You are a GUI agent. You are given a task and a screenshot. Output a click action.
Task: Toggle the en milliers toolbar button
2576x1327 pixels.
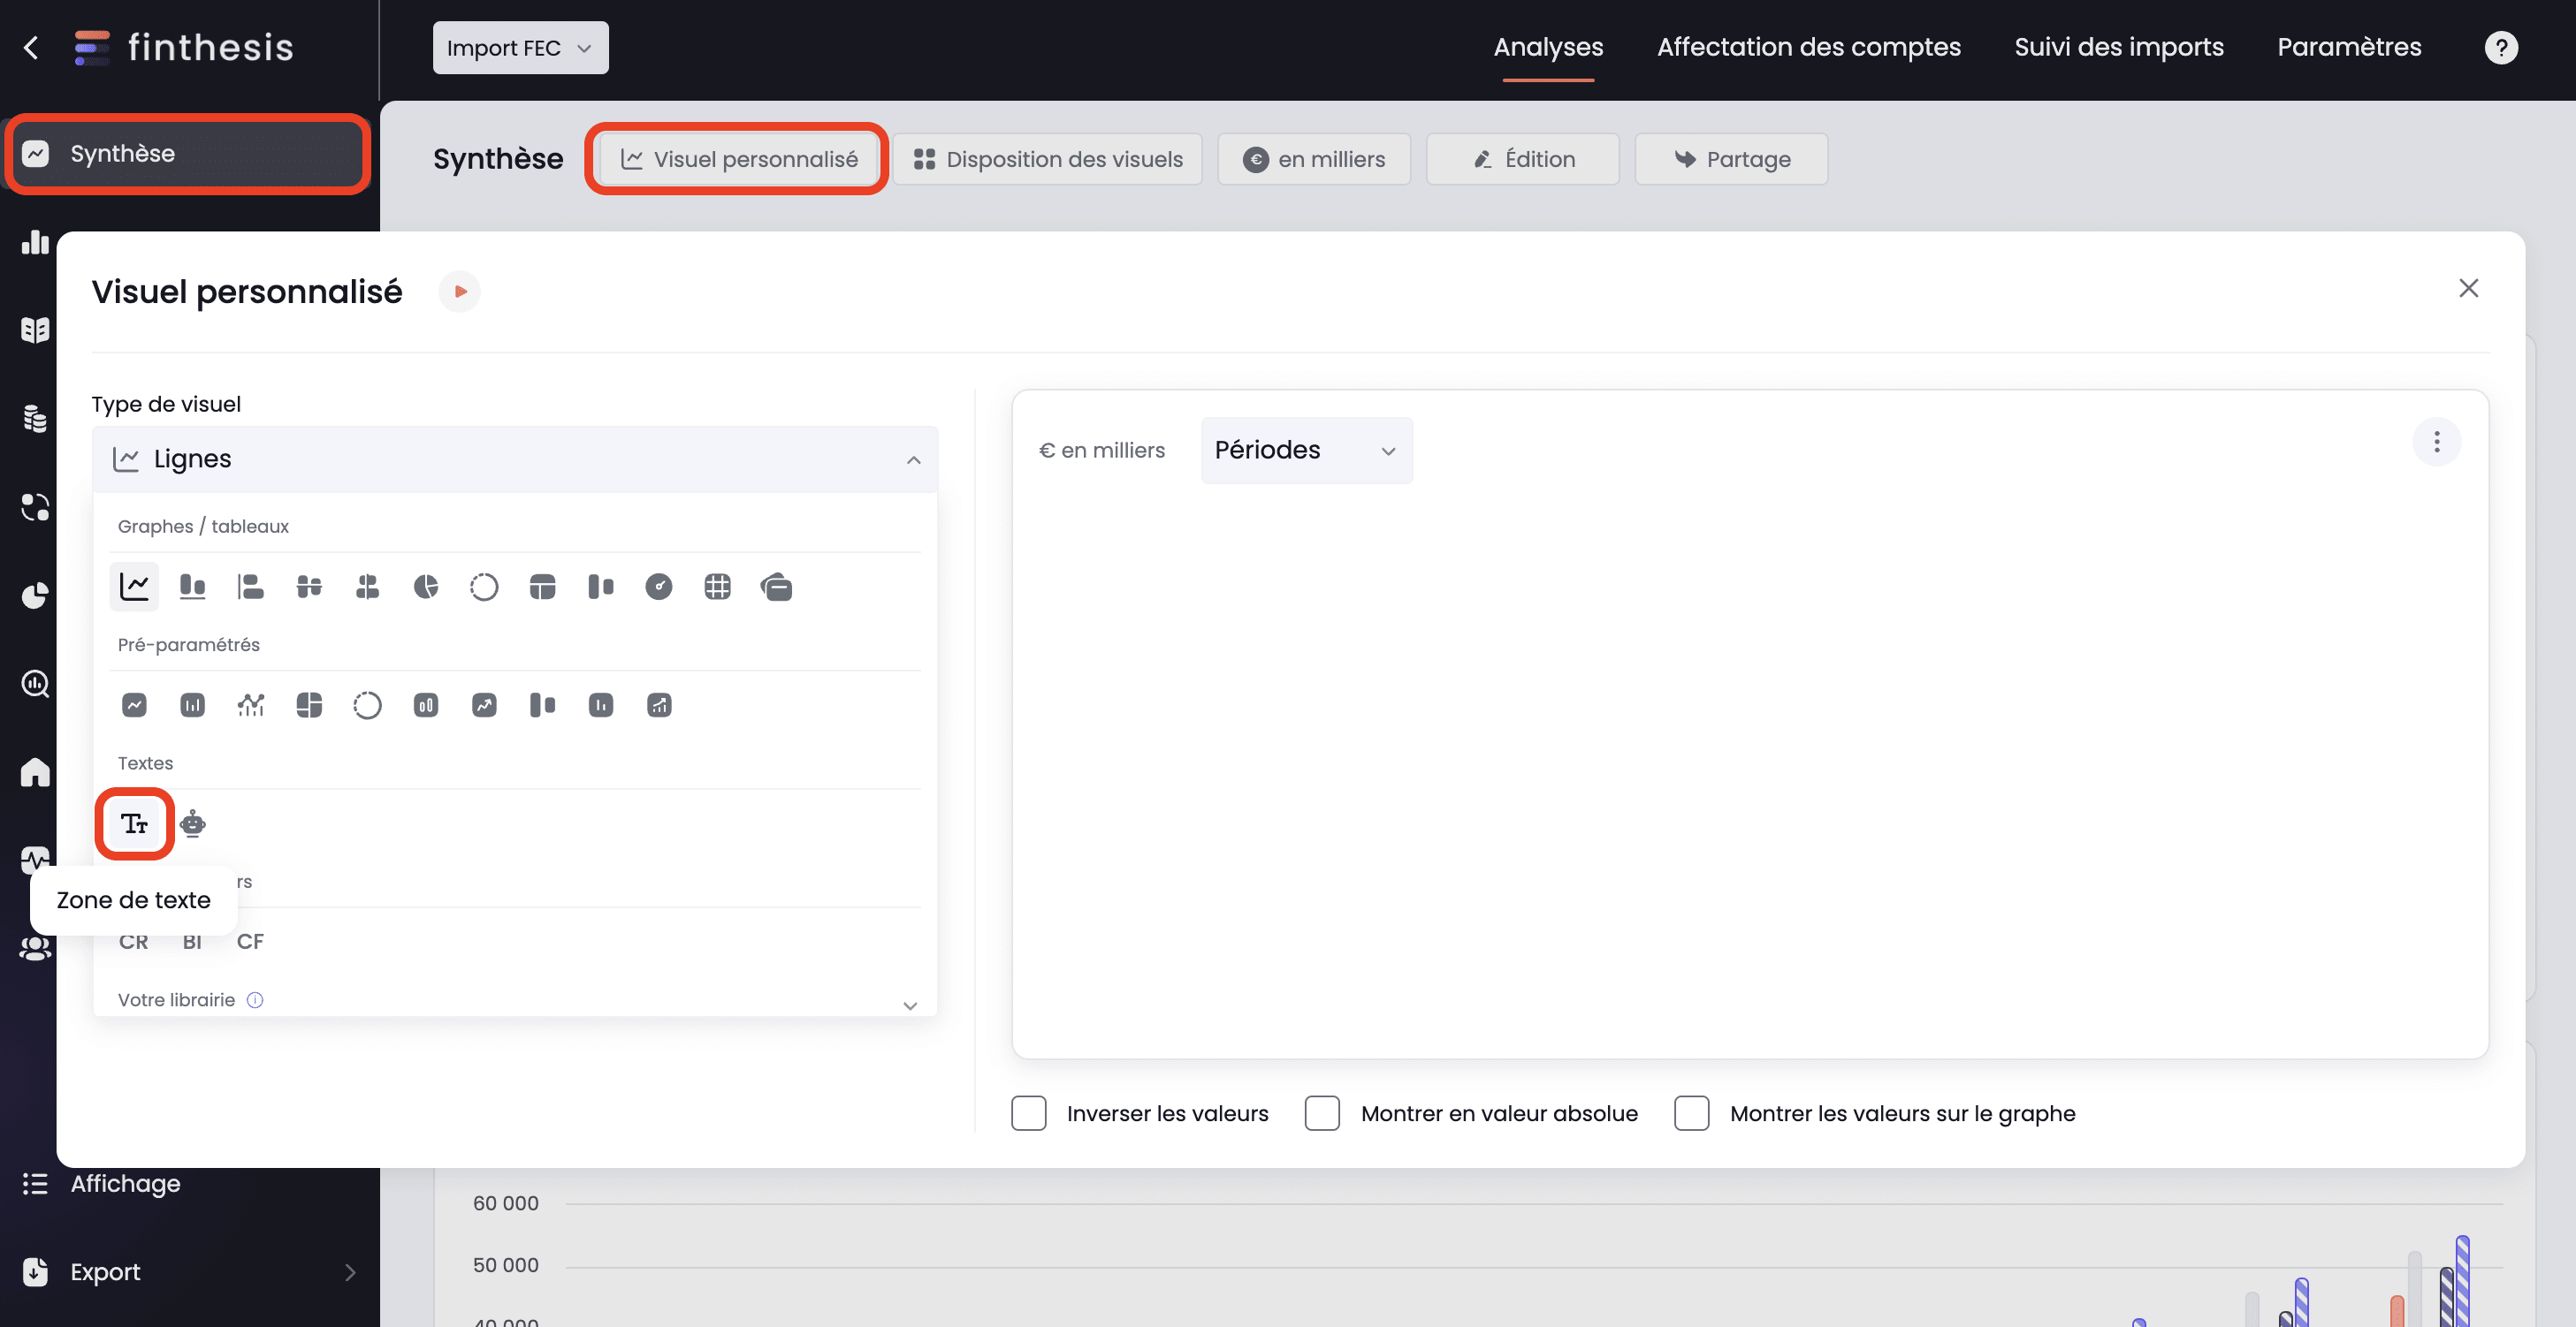click(x=1313, y=160)
